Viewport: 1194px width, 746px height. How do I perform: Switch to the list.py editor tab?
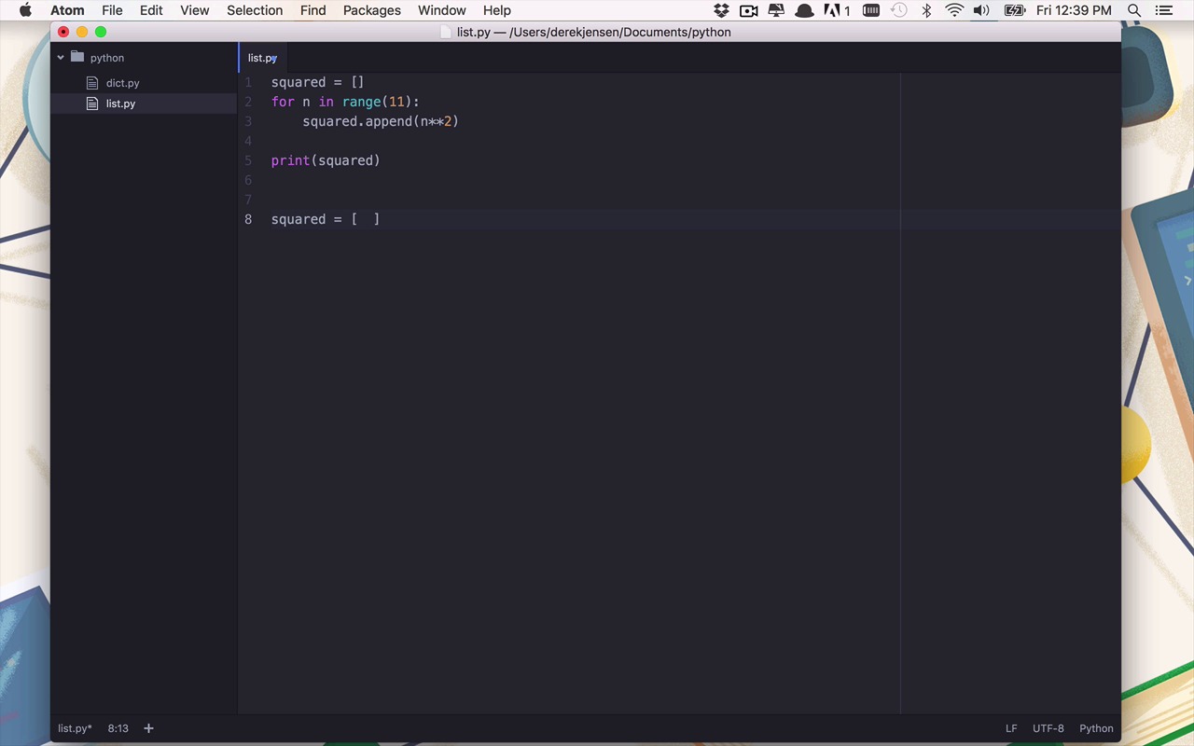(262, 58)
